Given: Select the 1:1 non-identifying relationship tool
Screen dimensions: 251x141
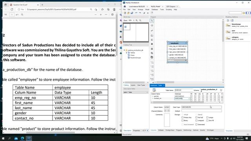Looking at the screenshot, I should [x=152, y=63].
